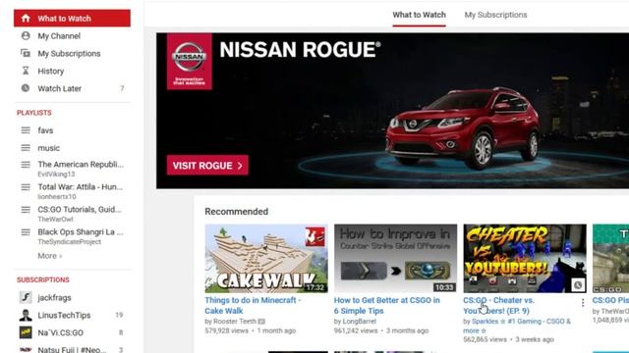Open the three-dot menu for Cheater vs. YouTubers
This screenshot has height=353, width=629.
583,303
